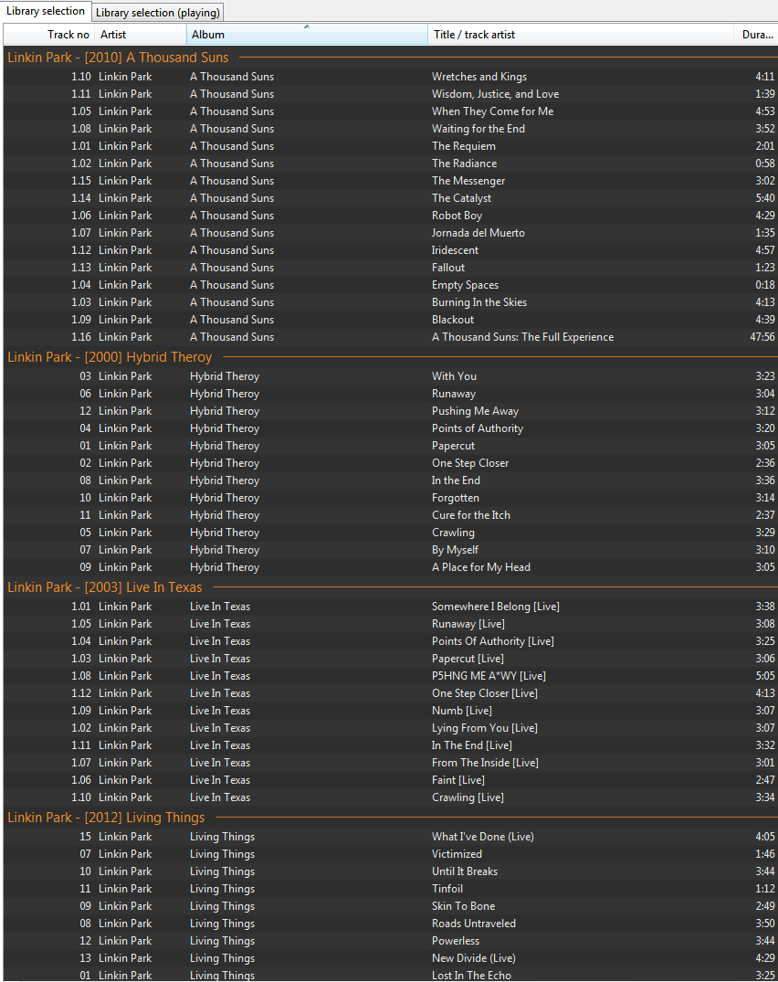Screen dimensions: 778x982
Task: Select Pushing Me Away track
Action: [x=391, y=411]
